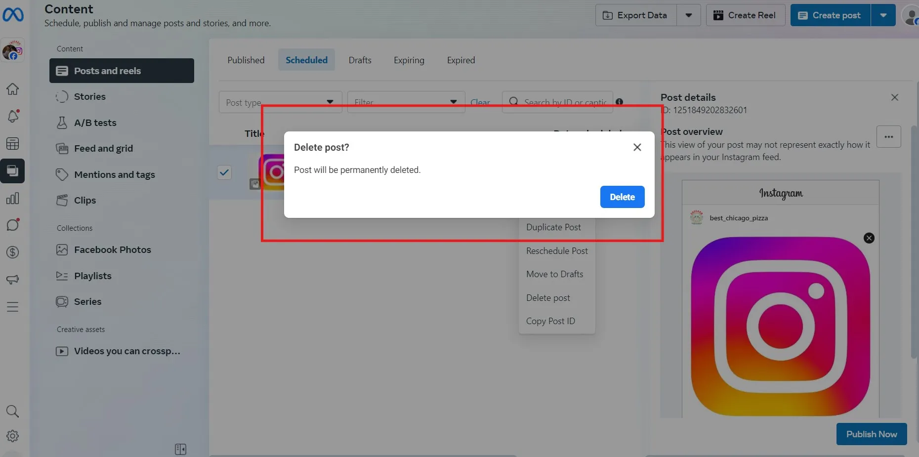
Task: Open Insights bar chart icon
Action: click(12, 198)
